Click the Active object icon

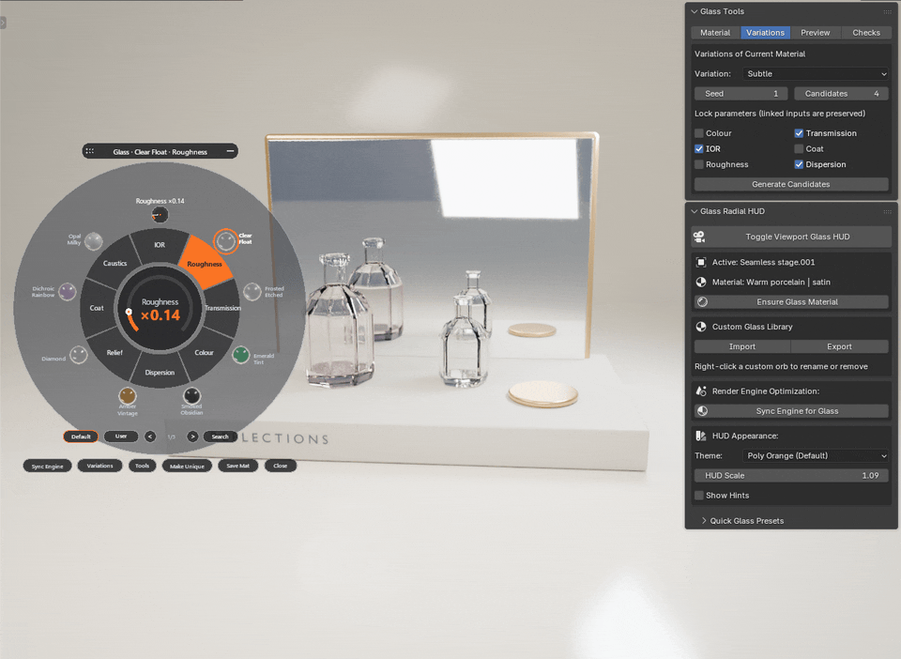(x=701, y=262)
